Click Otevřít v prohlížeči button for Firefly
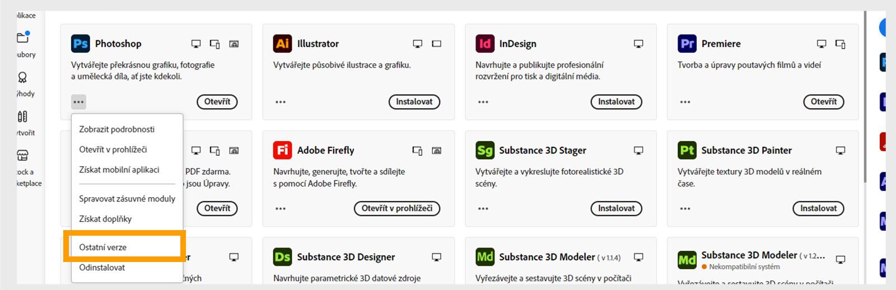Image resolution: width=896 pixels, height=290 pixels. click(x=397, y=208)
